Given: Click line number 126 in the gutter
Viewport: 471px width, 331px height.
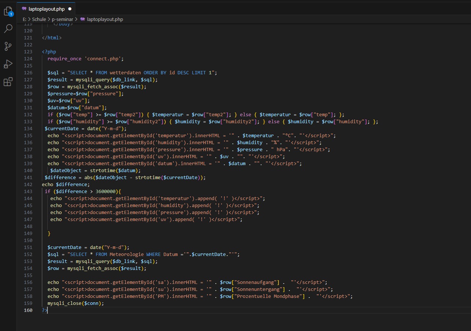Looking at the screenshot, I should coord(28,72).
